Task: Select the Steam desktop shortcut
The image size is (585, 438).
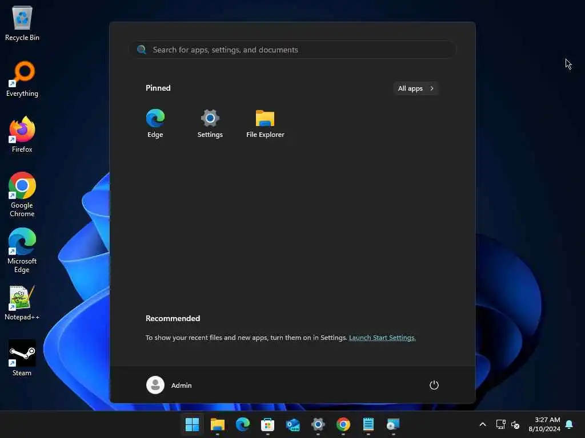Action: click(x=22, y=358)
